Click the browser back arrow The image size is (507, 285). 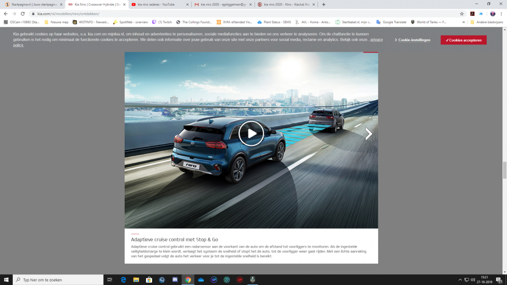coord(6,14)
